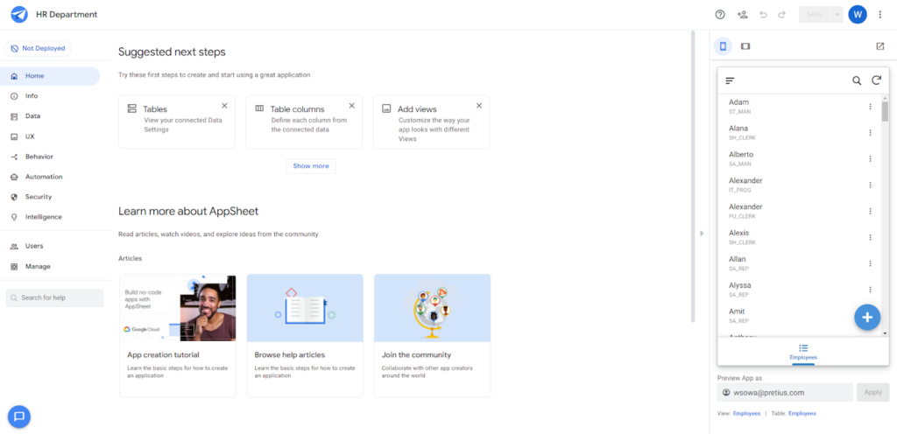Viewport: 897px width, 434px height.
Task: Open the App creation tutorial card
Action: 177,336
